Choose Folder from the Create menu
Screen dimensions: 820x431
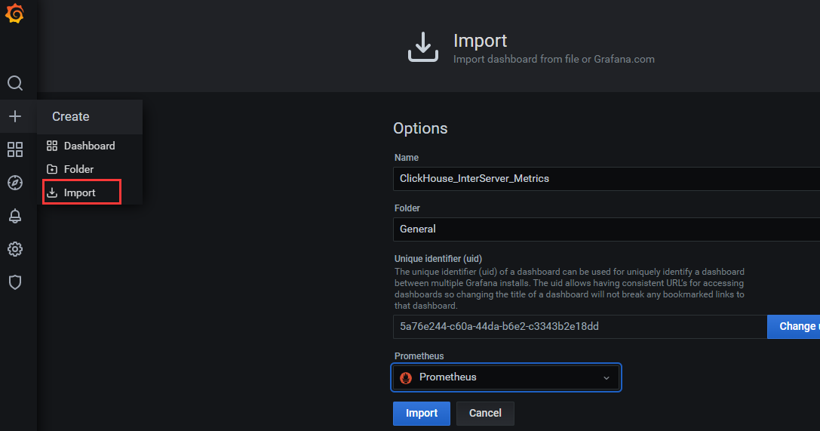click(90, 169)
